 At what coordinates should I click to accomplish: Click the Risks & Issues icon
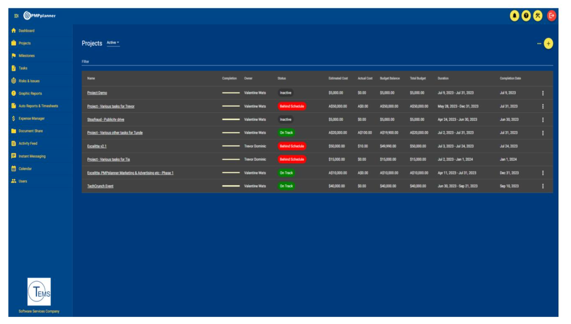(14, 81)
